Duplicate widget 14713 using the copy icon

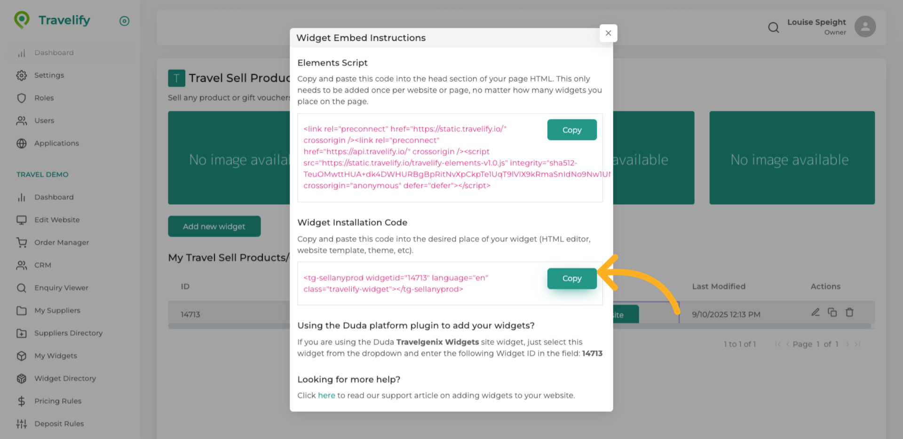click(x=832, y=312)
